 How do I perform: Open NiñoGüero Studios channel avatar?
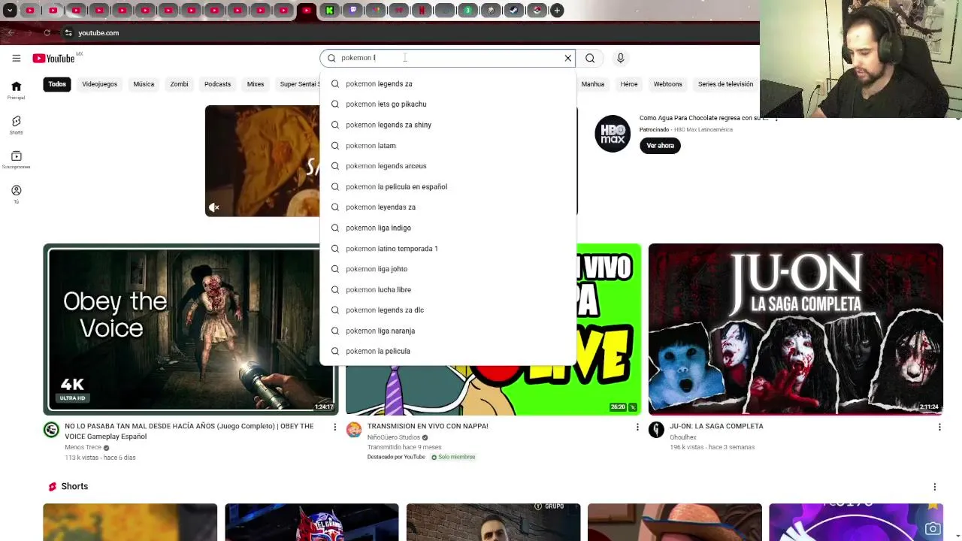tap(353, 430)
